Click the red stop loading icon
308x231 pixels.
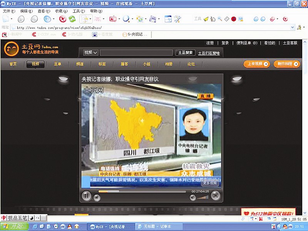[62, 19]
